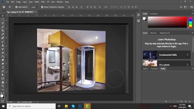Open the Paths panel flyout menu

coord(193,68)
